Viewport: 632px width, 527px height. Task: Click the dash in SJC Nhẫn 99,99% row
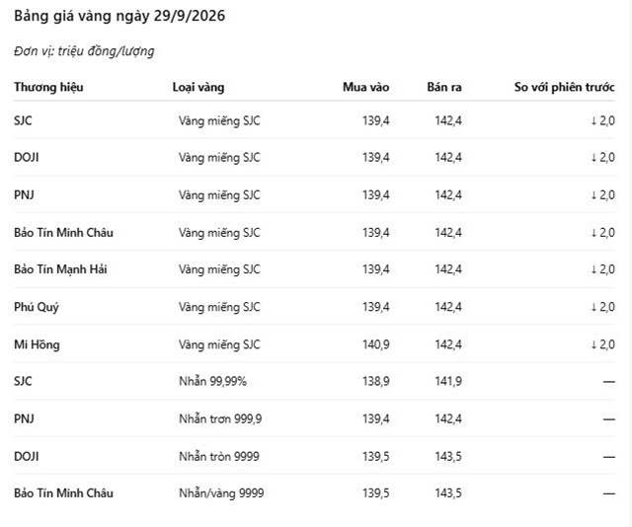[609, 382]
